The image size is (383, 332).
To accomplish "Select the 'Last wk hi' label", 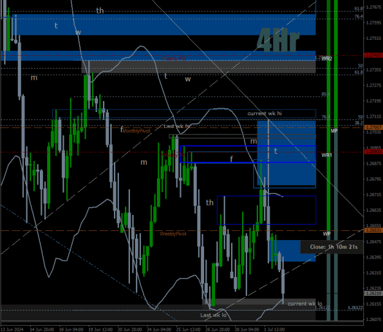I will click(x=176, y=126).
